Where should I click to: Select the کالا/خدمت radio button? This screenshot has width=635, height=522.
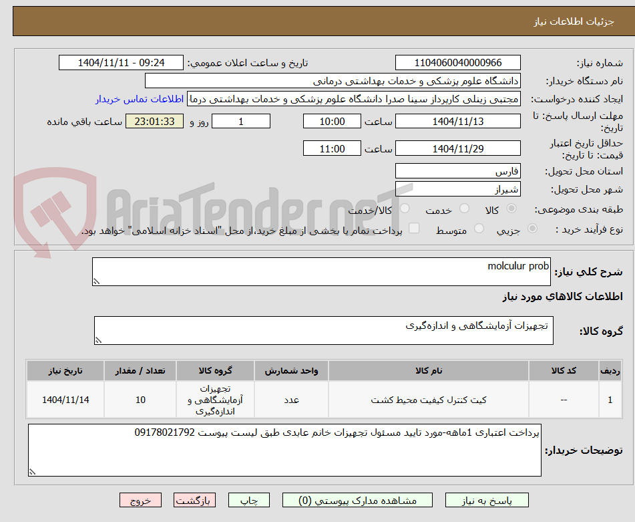405,209
